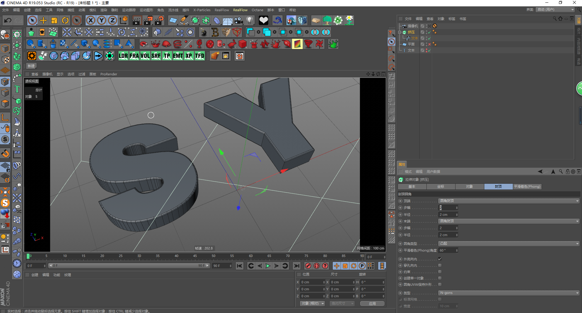582x313 pixels.
Task: Click the orange gear X-Particles icon
Action: point(32,56)
